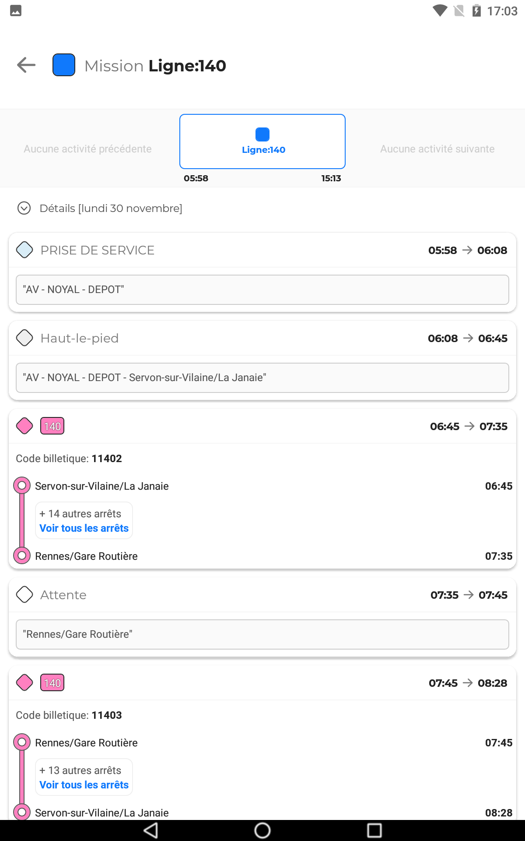Image resolution: width=525 pixels, height=841 pixels.
Task: Tap the blue square Mission icon in the header
Action: coord(64,65)
